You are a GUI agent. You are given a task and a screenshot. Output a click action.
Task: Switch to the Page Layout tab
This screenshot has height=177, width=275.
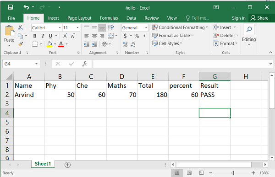pos(79,18)
